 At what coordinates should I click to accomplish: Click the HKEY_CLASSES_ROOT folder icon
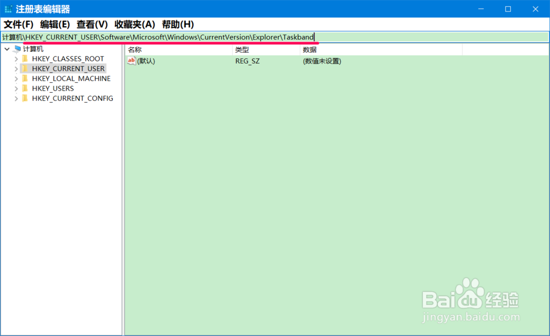[x=24, y=58]
